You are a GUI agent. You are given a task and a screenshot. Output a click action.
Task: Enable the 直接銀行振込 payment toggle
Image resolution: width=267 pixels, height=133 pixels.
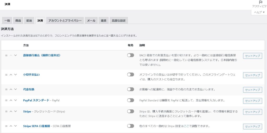click(x=130, y=55)
